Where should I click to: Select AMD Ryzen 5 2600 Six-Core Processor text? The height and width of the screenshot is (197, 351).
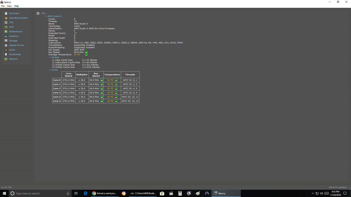tap(94, 28)
